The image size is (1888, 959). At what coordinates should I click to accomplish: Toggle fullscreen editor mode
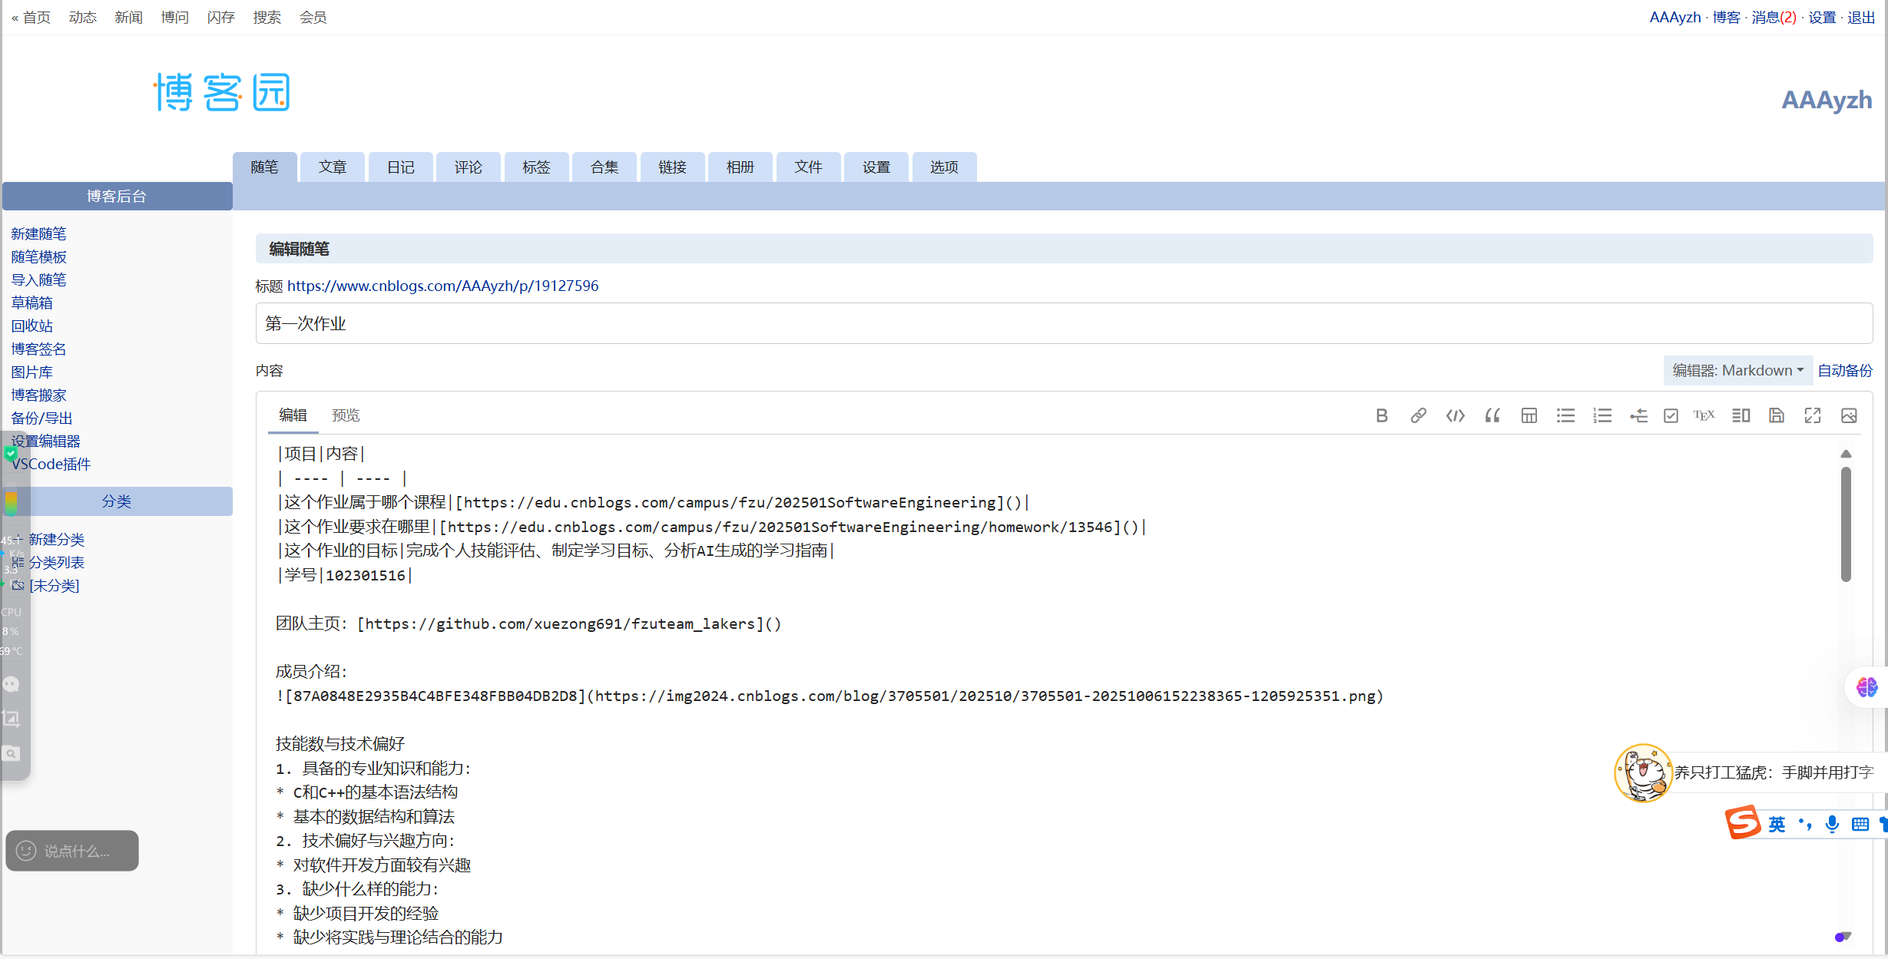pyautogui.click(x=1813, y=415)
